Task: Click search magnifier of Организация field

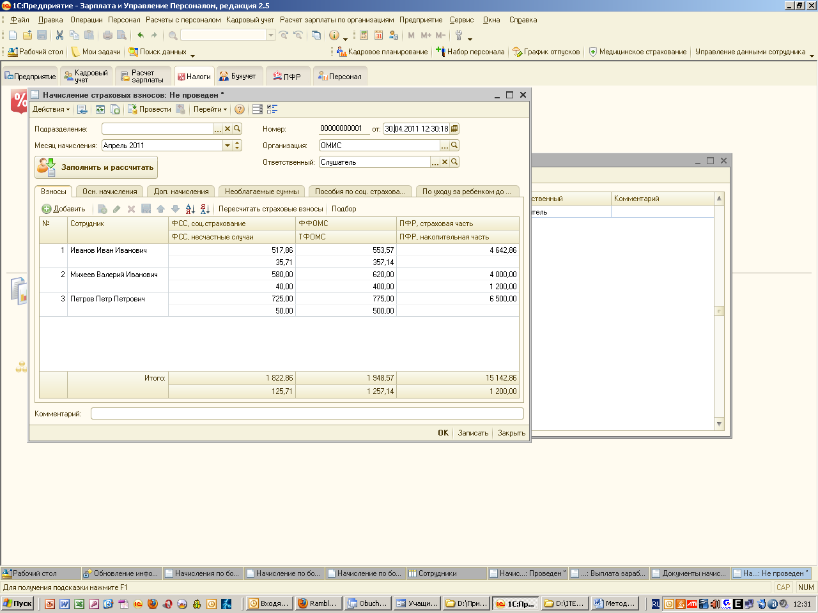Action: click(x=454, y=146)
